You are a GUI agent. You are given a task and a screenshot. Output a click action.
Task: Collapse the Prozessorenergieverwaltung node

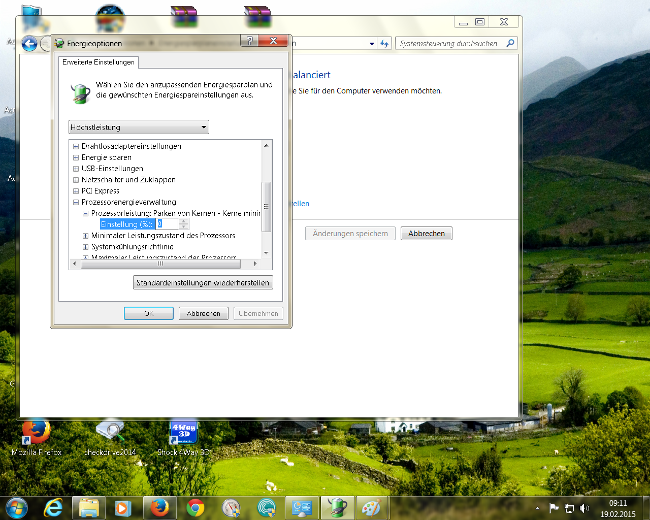click(76, 202)
